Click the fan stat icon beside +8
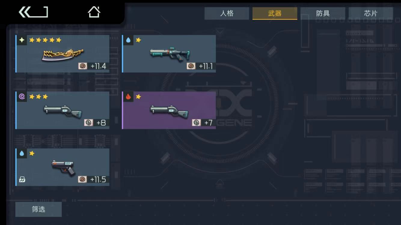 (x=89, y=123)
